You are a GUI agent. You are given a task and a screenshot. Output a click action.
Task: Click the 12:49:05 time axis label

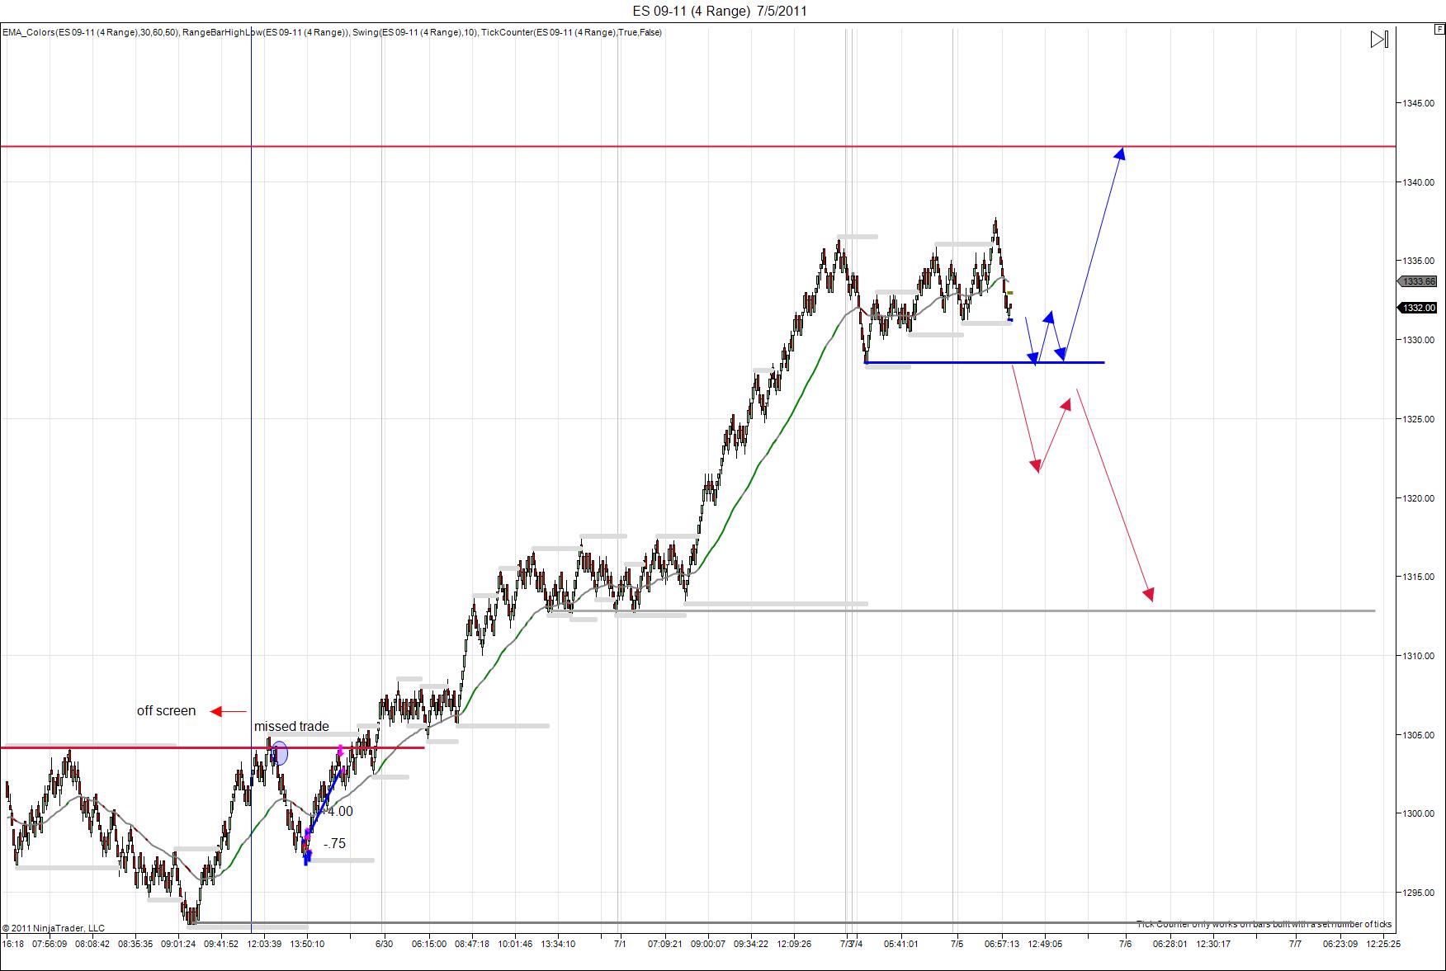point(1045,944)
